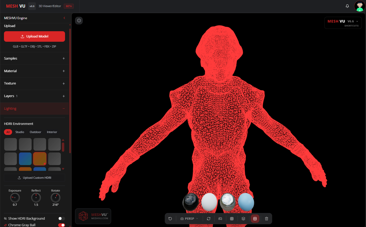Collapse the MESHVU Engine sidebar arrow
This screenshot has width=366, height=227.
point(65,18)
